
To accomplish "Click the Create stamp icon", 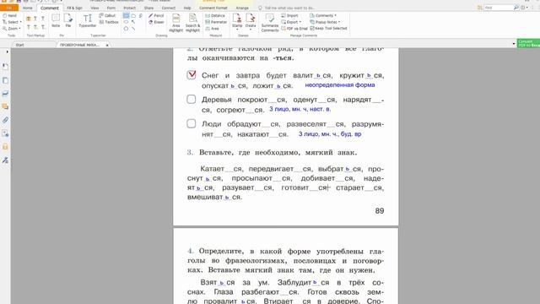I will [251, 18].
